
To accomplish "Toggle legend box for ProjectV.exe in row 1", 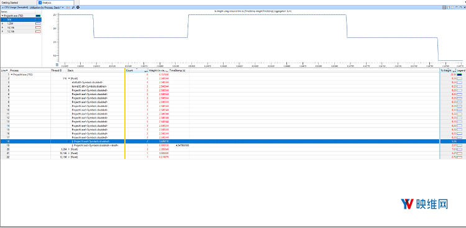I will pyautogui.click(x=459, y=75).
